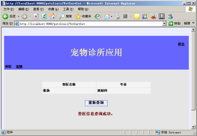This screenshot has width=197, height=136.
Task: Click the Edit page icon
Action: (x=126, y=16)
